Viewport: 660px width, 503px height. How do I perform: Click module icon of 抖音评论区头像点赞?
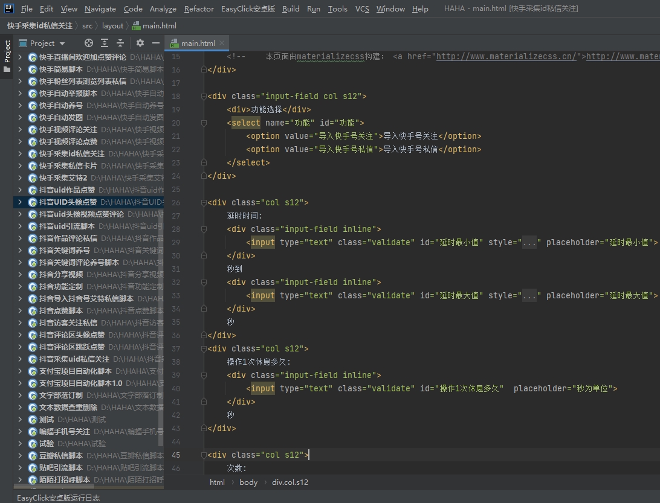pos(33,335)
